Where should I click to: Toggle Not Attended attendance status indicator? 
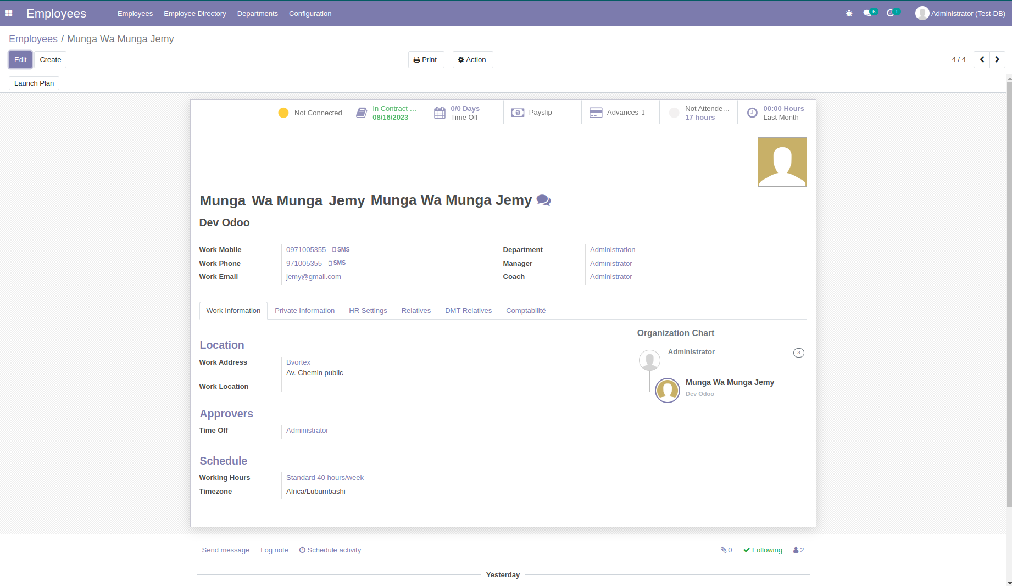tap(674, 113)
